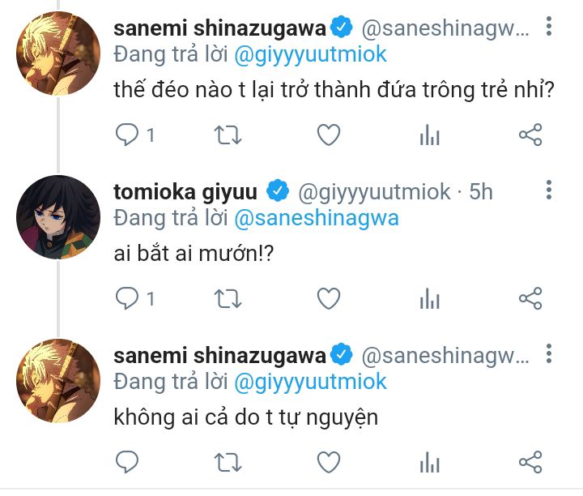The width and height of the screenshot is (583, 496).
Task: Open tomioka giyuu's profile picture
Action: coord(57,215)
